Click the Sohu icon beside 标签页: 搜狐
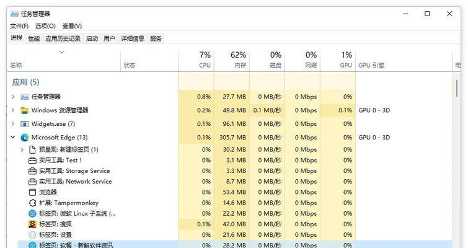 click(x=32, y=224)
